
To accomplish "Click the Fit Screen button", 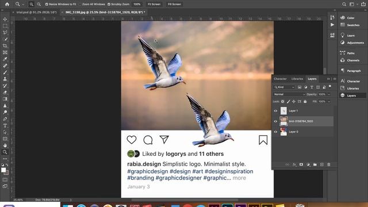I will (x=154, y=4).
